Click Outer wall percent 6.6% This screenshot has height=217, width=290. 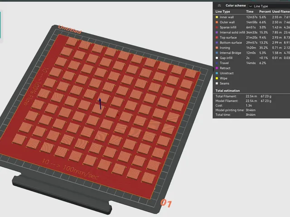pyautogui.click(x=263, y=22)
